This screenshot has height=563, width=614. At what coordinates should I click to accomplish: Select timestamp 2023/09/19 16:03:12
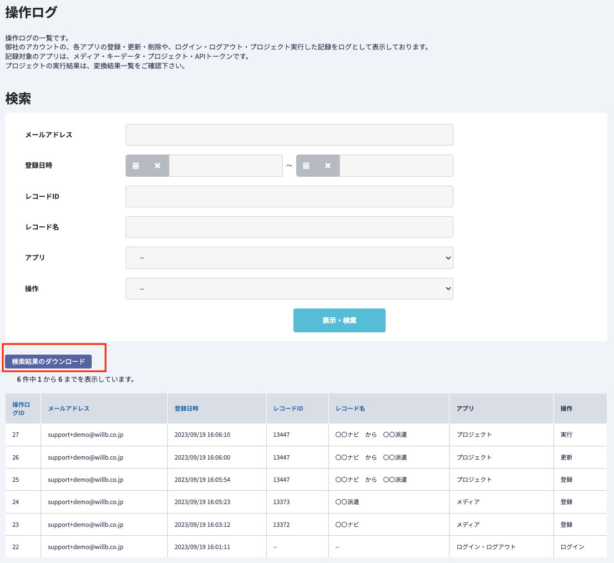click(x=202, y=525)
